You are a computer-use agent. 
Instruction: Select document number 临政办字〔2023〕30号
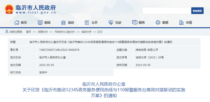pyautogui.click(x=150, y=57)
